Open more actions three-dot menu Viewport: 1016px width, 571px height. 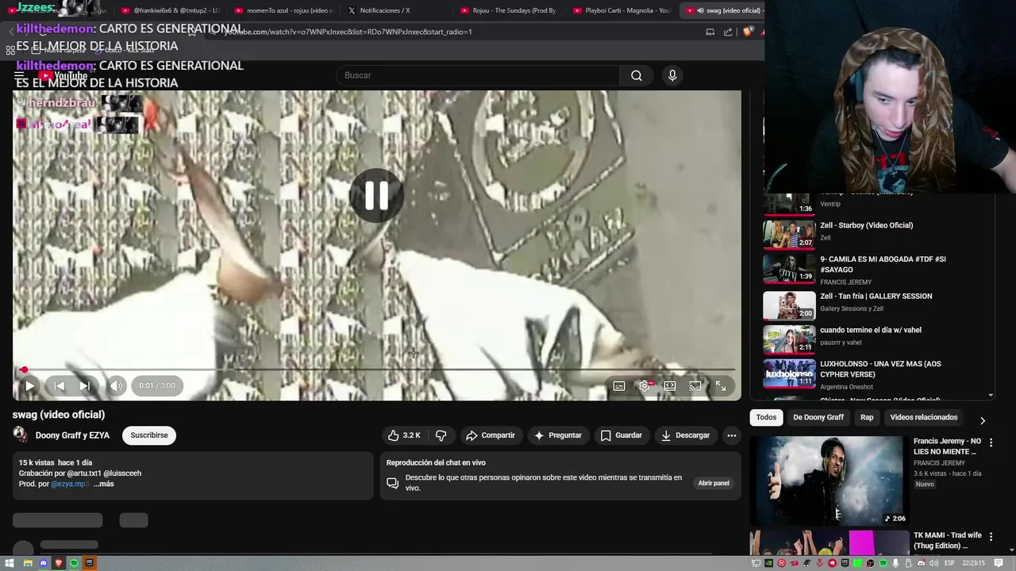pyautogui.click(x=732, y=435)
